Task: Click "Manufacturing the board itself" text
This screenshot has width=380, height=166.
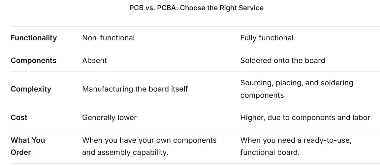Action: (x=135, y=89)
